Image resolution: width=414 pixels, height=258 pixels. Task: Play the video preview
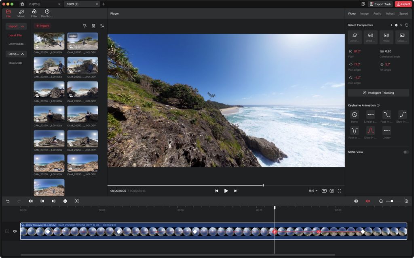click(226, 191)
